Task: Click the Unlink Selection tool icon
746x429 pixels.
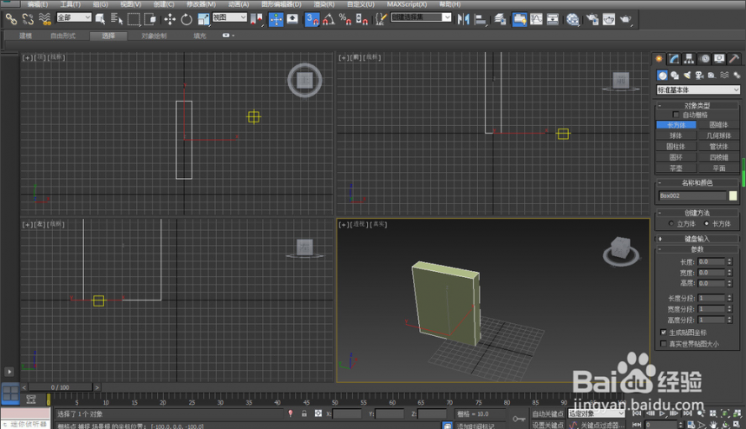Action: pos(28,19)
